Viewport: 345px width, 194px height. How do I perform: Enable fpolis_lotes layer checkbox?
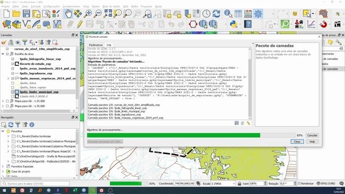pos(12,83)
